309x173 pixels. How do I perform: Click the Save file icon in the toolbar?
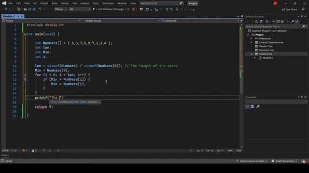coord(29,9)
